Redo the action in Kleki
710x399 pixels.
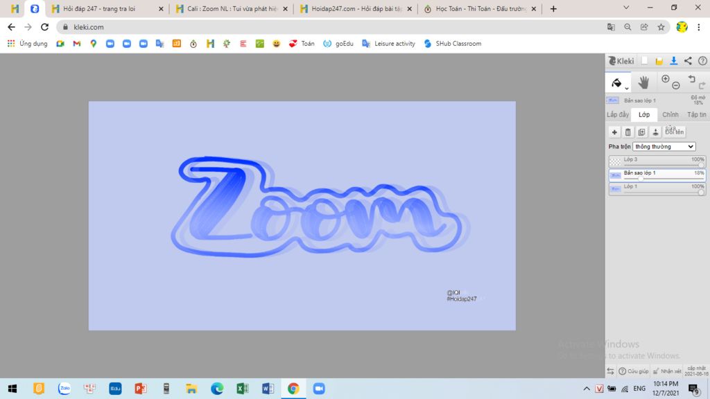tap(702, 85)
